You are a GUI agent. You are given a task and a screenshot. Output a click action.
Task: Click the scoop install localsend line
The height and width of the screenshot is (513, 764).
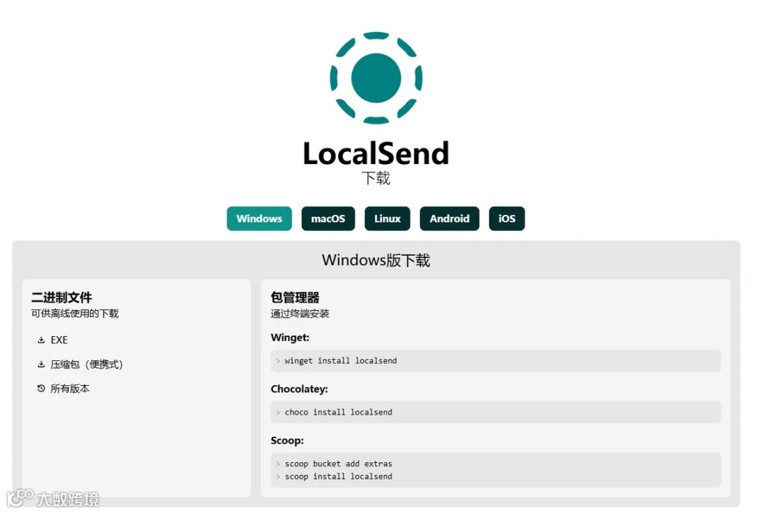pyautogui.click(x=338, y=476)
